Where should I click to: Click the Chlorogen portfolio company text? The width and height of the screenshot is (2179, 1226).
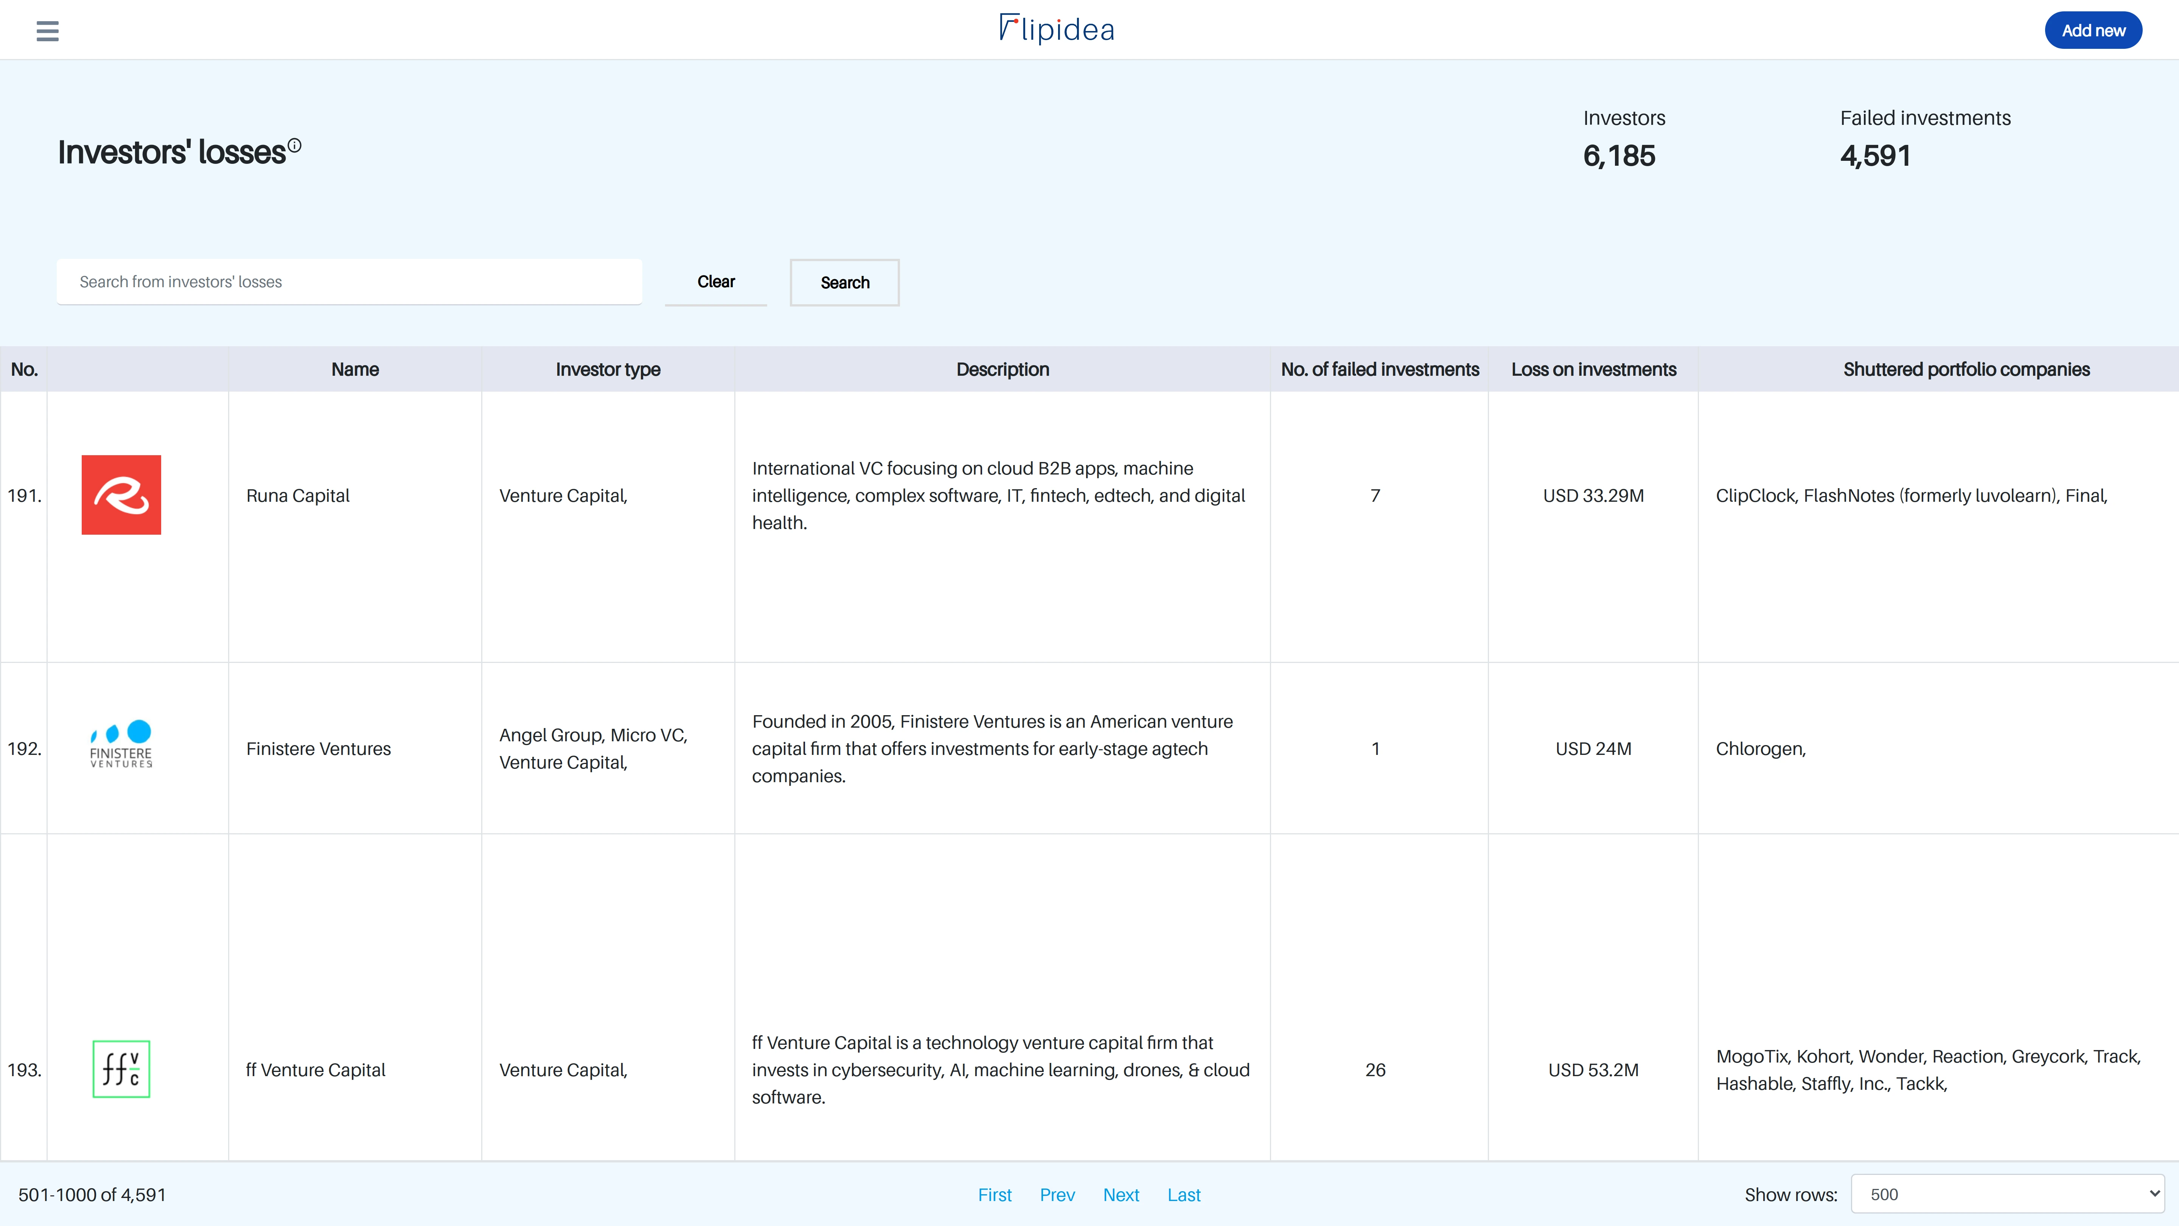[x=1760, y=749]
